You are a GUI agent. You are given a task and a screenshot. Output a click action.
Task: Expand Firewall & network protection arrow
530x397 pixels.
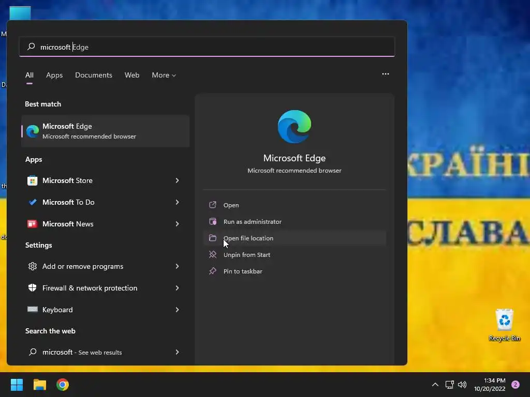click(177, 288)
